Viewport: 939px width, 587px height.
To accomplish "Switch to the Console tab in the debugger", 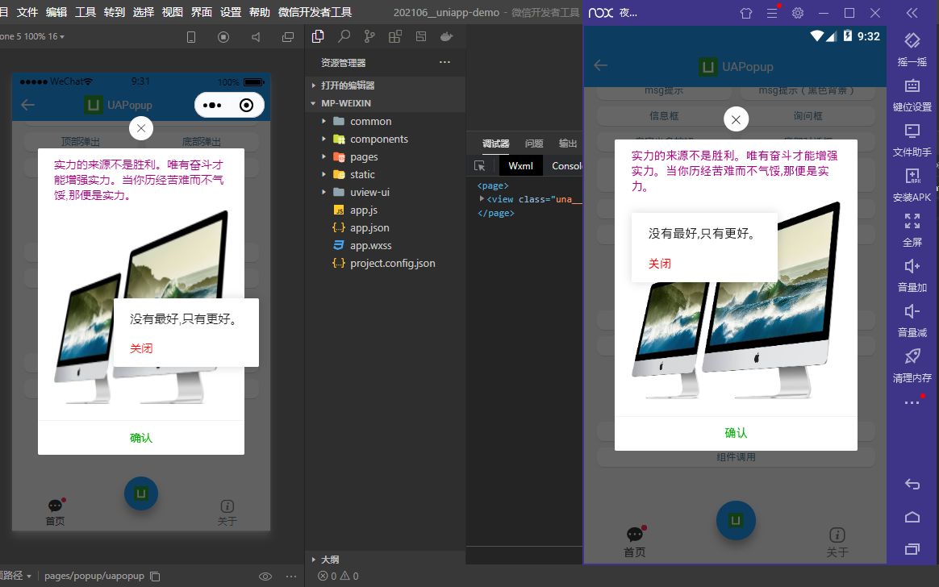I will tap(565, 165).
